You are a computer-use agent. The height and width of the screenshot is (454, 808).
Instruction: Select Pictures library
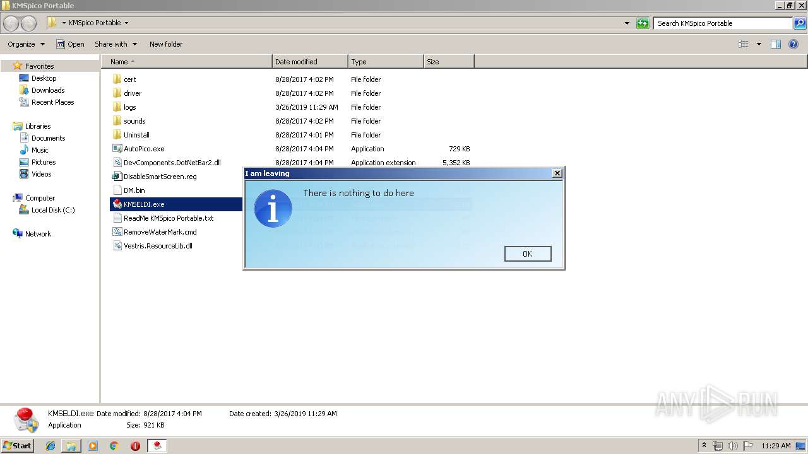pyautogui.click(x=44, y=162)
